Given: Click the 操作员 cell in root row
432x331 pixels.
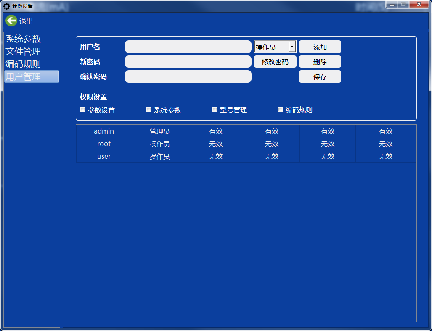Looking at the screenshot, I should point(160,144).
